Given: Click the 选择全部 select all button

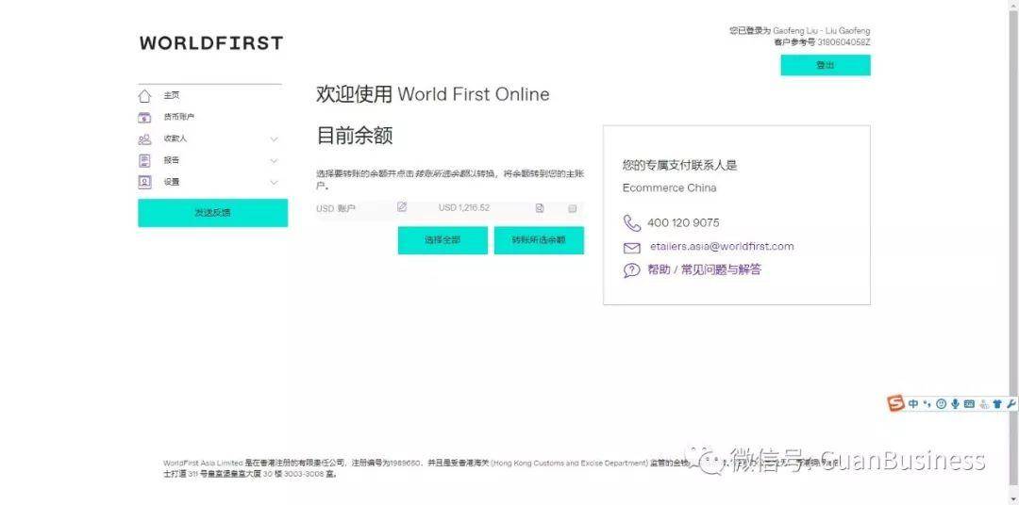Looking at the screenshot, I should [x=443, y=240].
